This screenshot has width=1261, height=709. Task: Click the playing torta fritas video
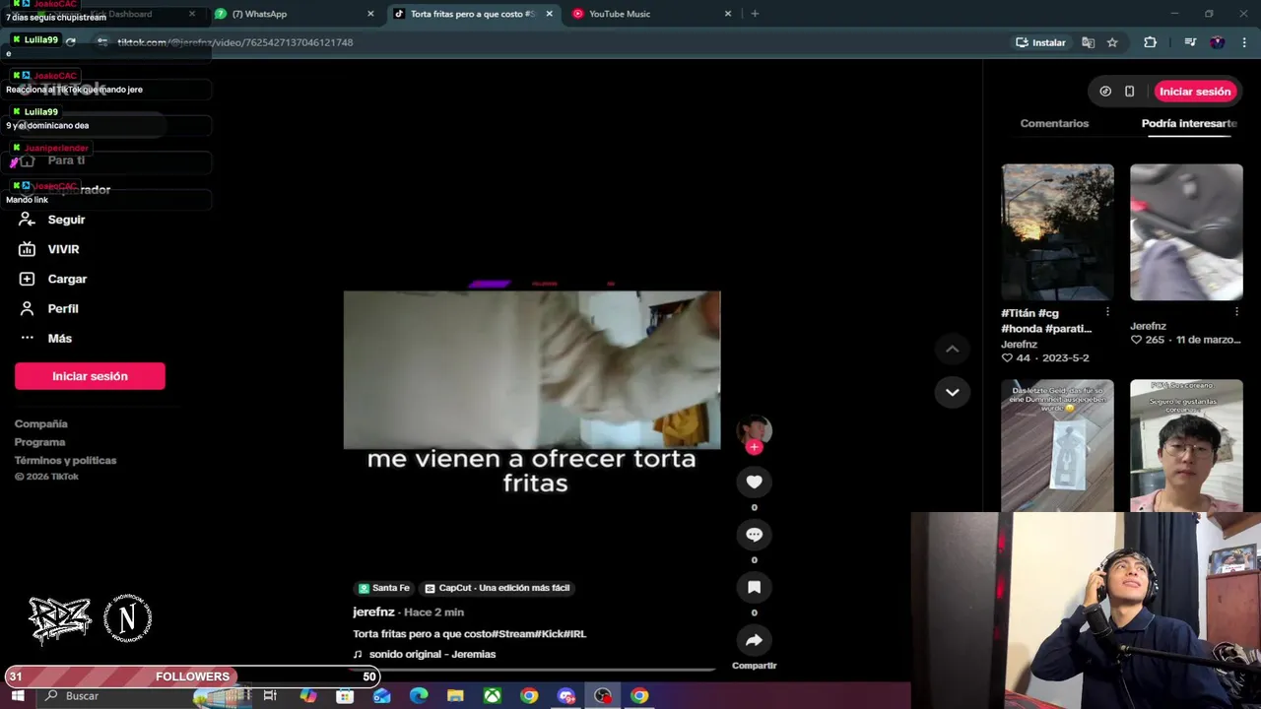tap(532, 370)
